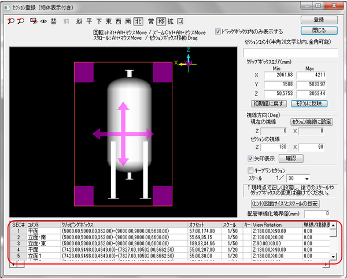
Task: Click section list scrollbar down arrow
Action: coord(334,255)
